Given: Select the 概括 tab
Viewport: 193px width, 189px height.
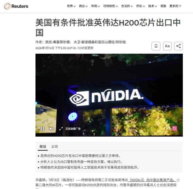Looking at the screenshot, I should (43, 147).
